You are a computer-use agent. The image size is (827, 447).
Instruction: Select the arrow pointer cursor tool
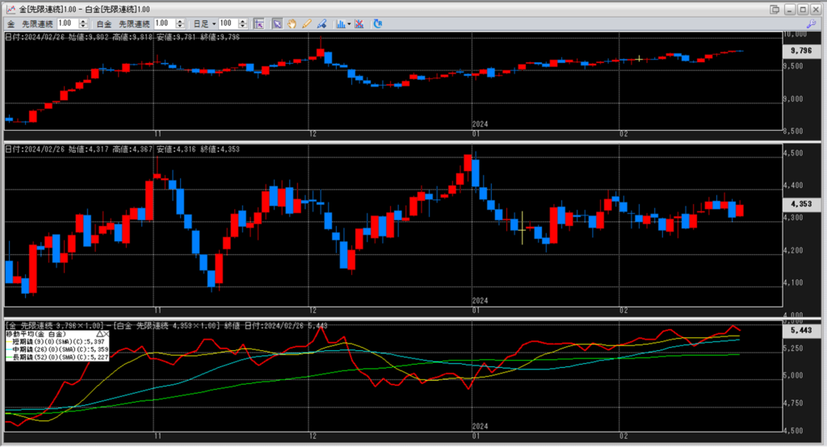tap(277, 24)
